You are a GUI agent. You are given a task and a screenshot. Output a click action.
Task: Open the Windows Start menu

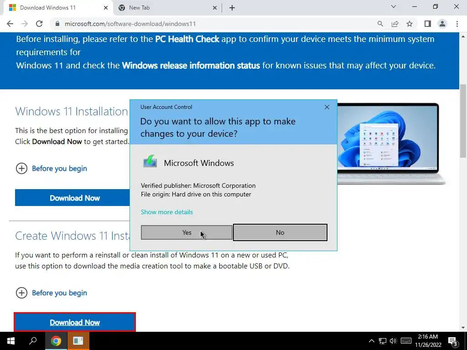coord(11,341)
